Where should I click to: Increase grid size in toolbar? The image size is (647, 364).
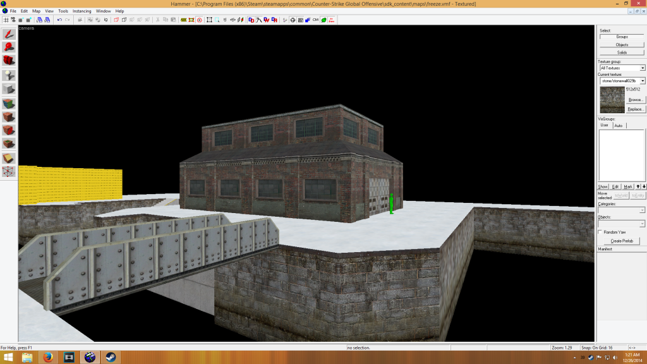(x=28, y=20)
